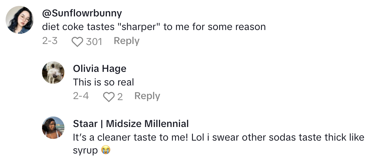
Task: Click the like count of 2
Action: pos(120,97)
